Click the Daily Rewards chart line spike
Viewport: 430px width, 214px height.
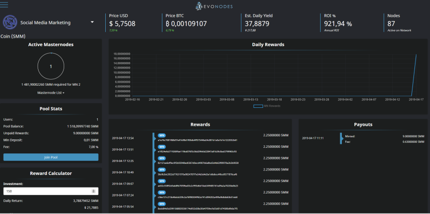(414, 74)
